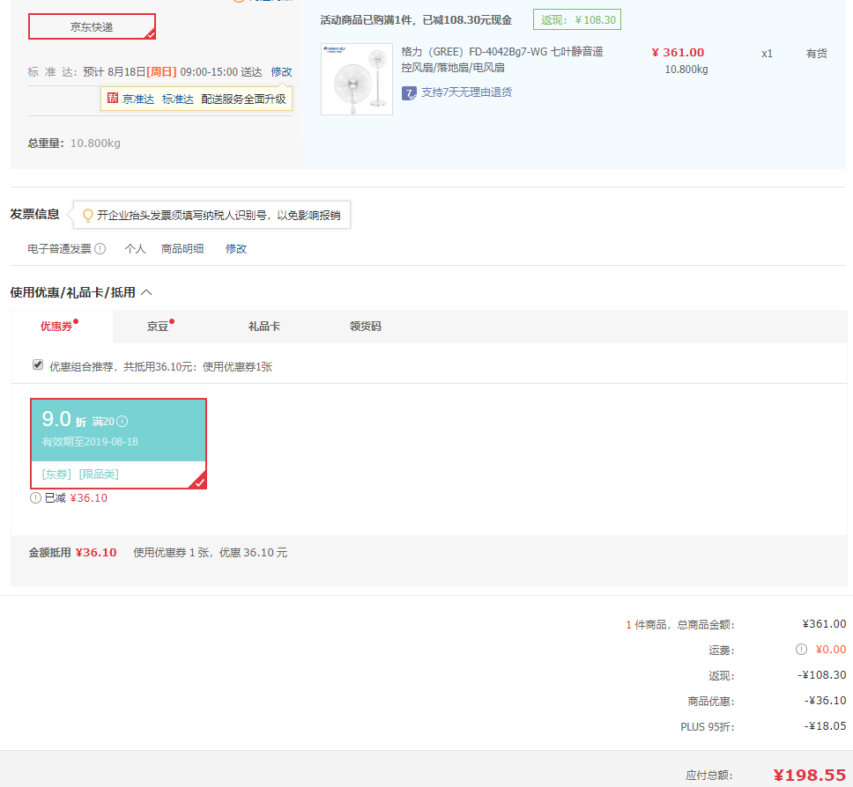
Task: Open the 领货码 tab
Action: 366,326
